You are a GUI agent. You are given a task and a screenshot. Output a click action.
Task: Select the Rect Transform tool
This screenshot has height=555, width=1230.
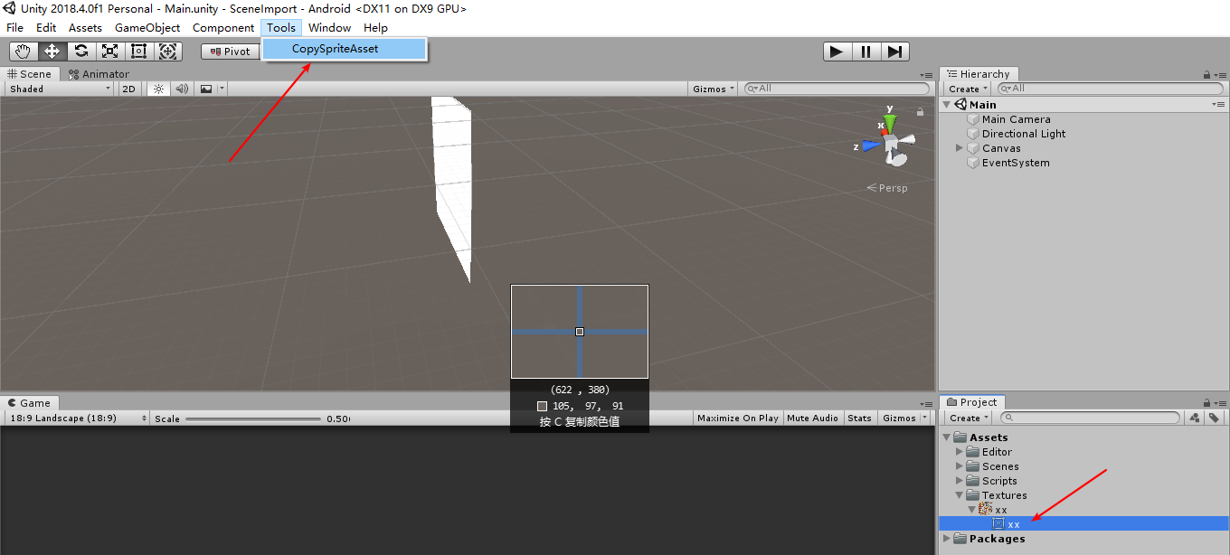[138, 52]
